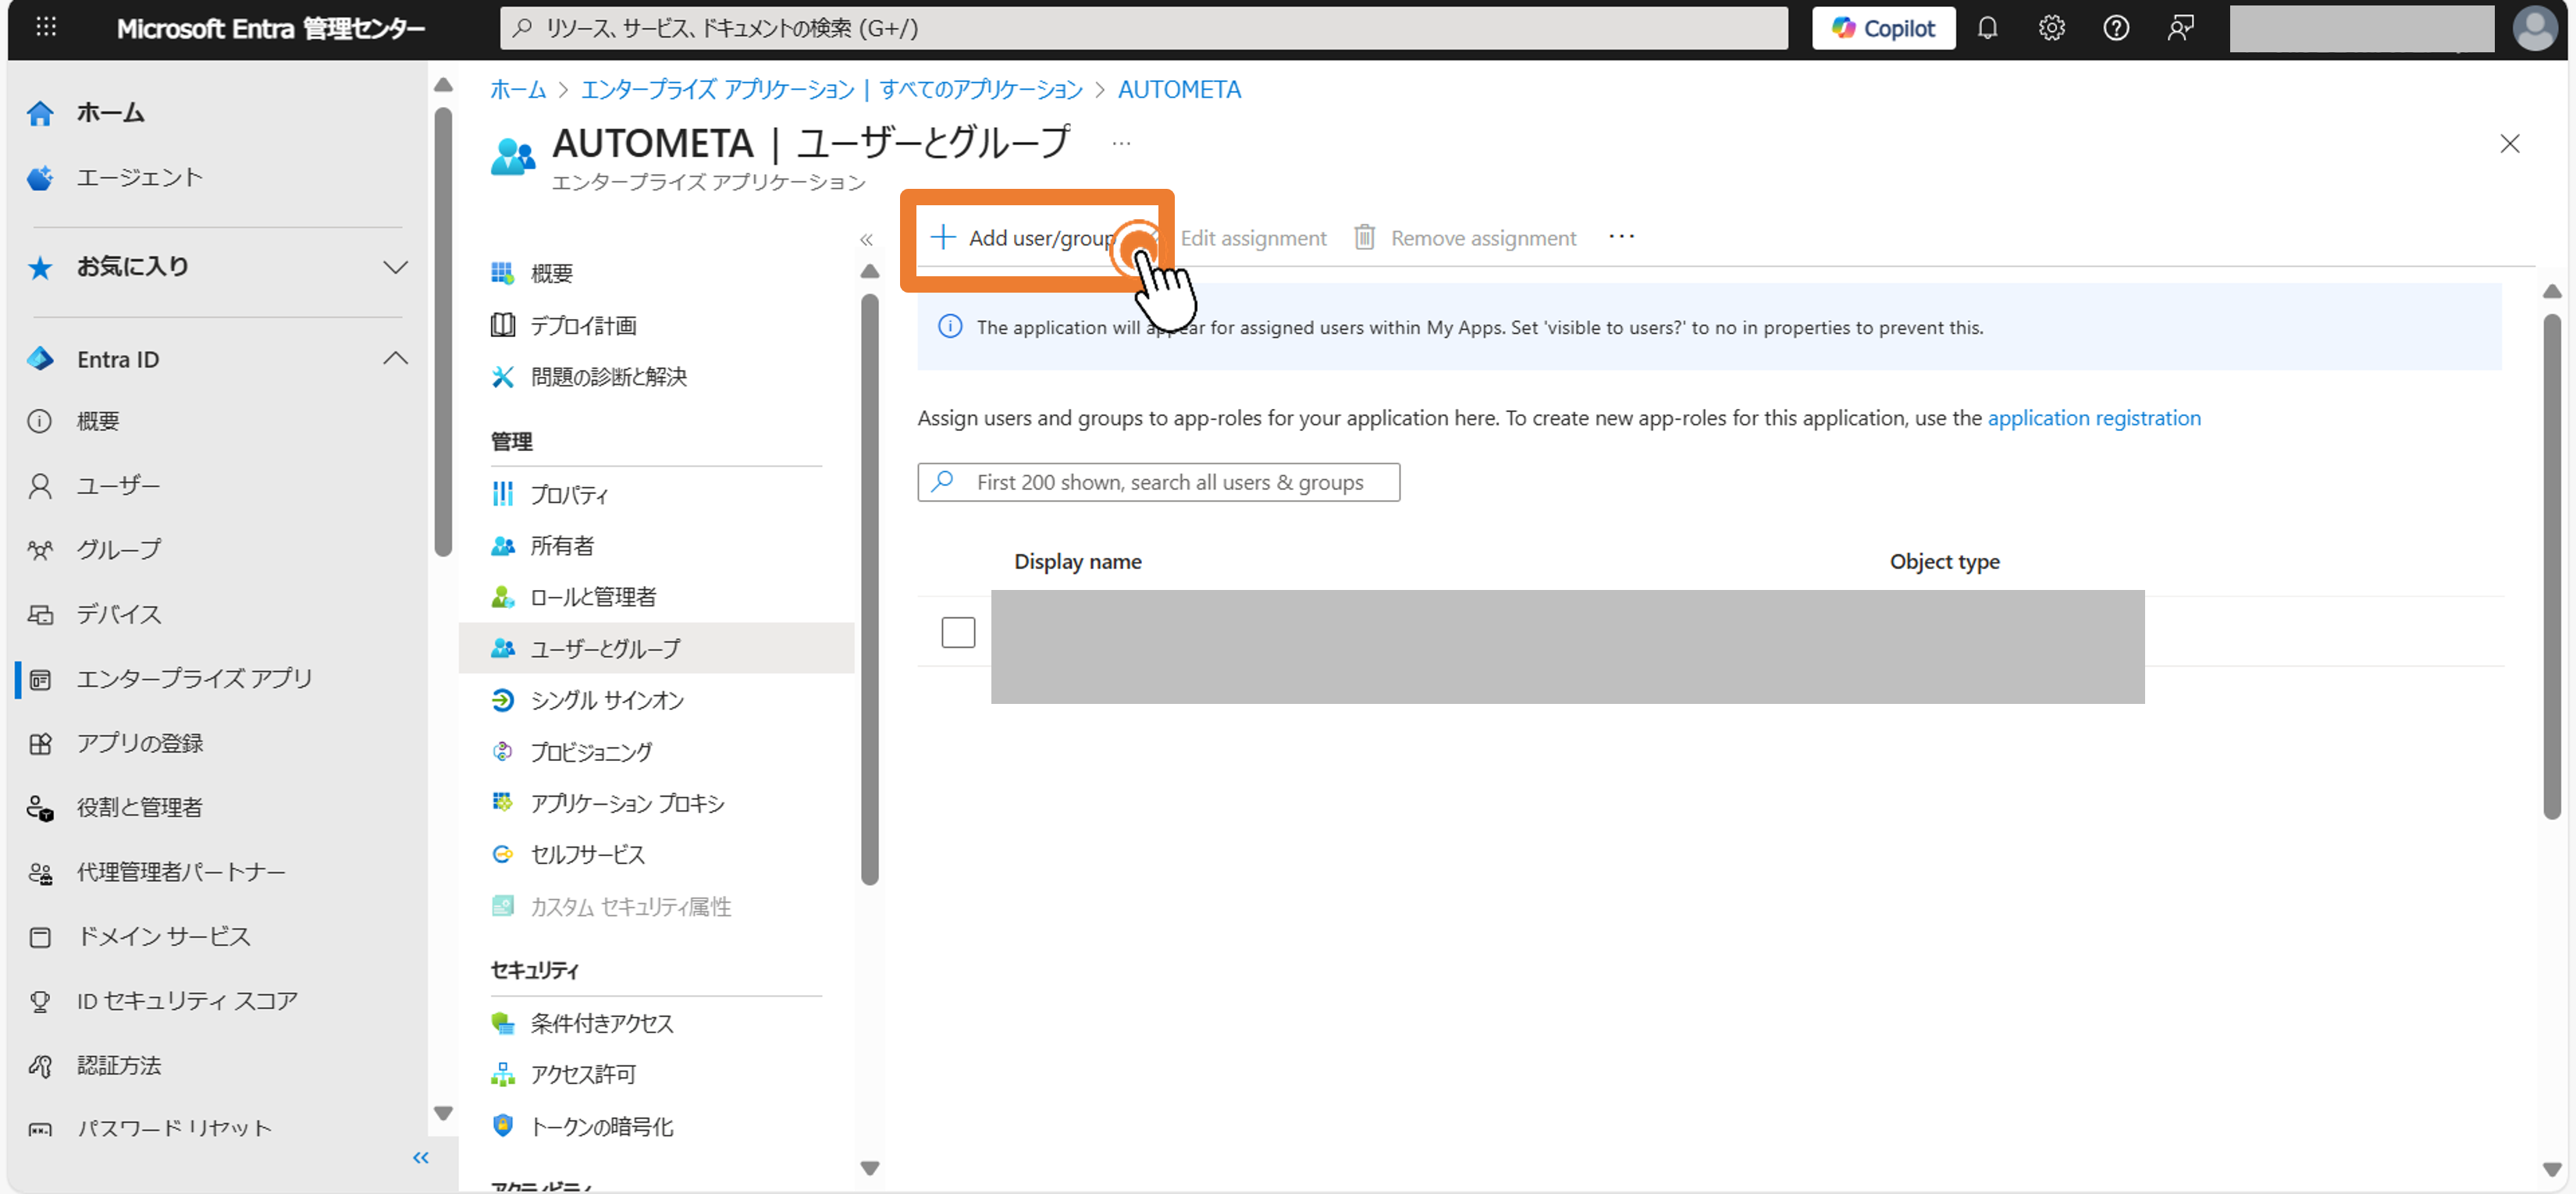Open 認証方法 in left navigation
This screenshot has height=1194, width=2576.
[x=118, y=1065]
